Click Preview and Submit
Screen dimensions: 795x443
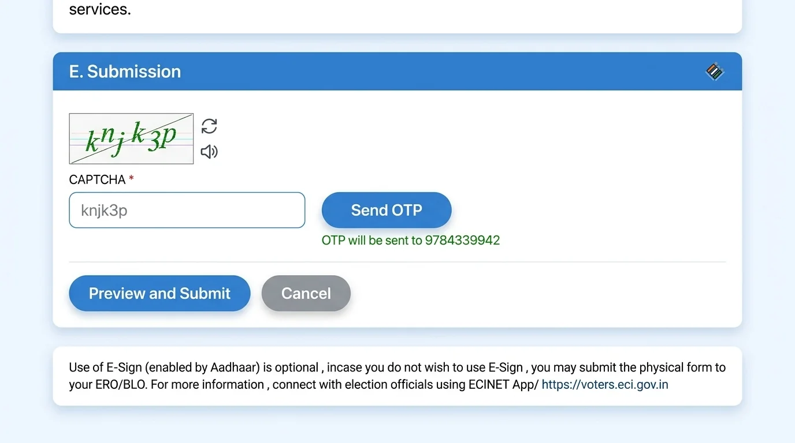(159, 293)
